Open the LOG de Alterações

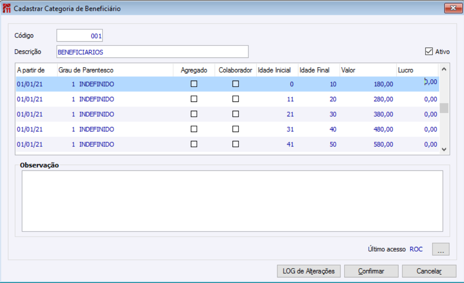coord(308,271)
